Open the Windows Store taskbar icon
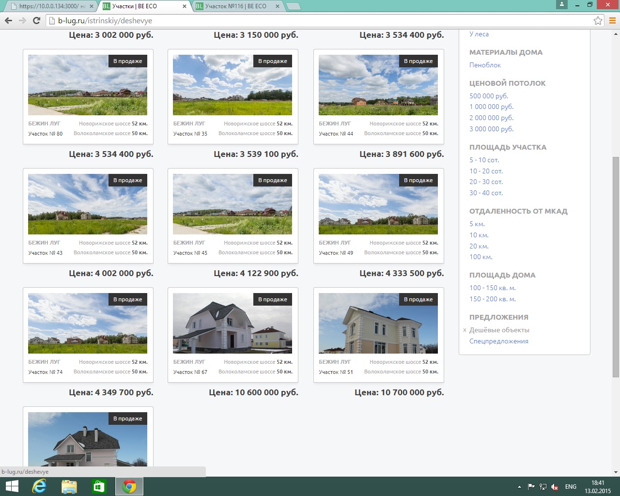This screenshot has width=620, height=496. 99,486
